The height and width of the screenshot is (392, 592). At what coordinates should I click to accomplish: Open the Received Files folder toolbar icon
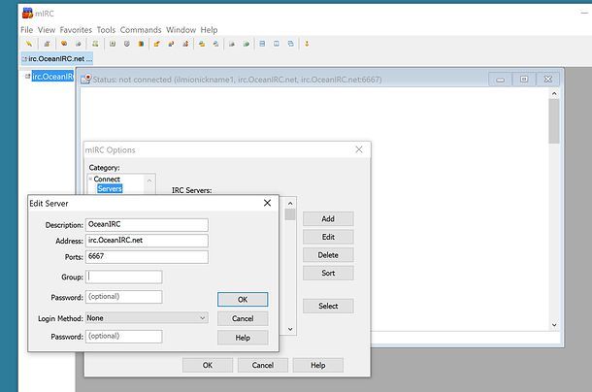pyautogui.click(x=202, y=44)
